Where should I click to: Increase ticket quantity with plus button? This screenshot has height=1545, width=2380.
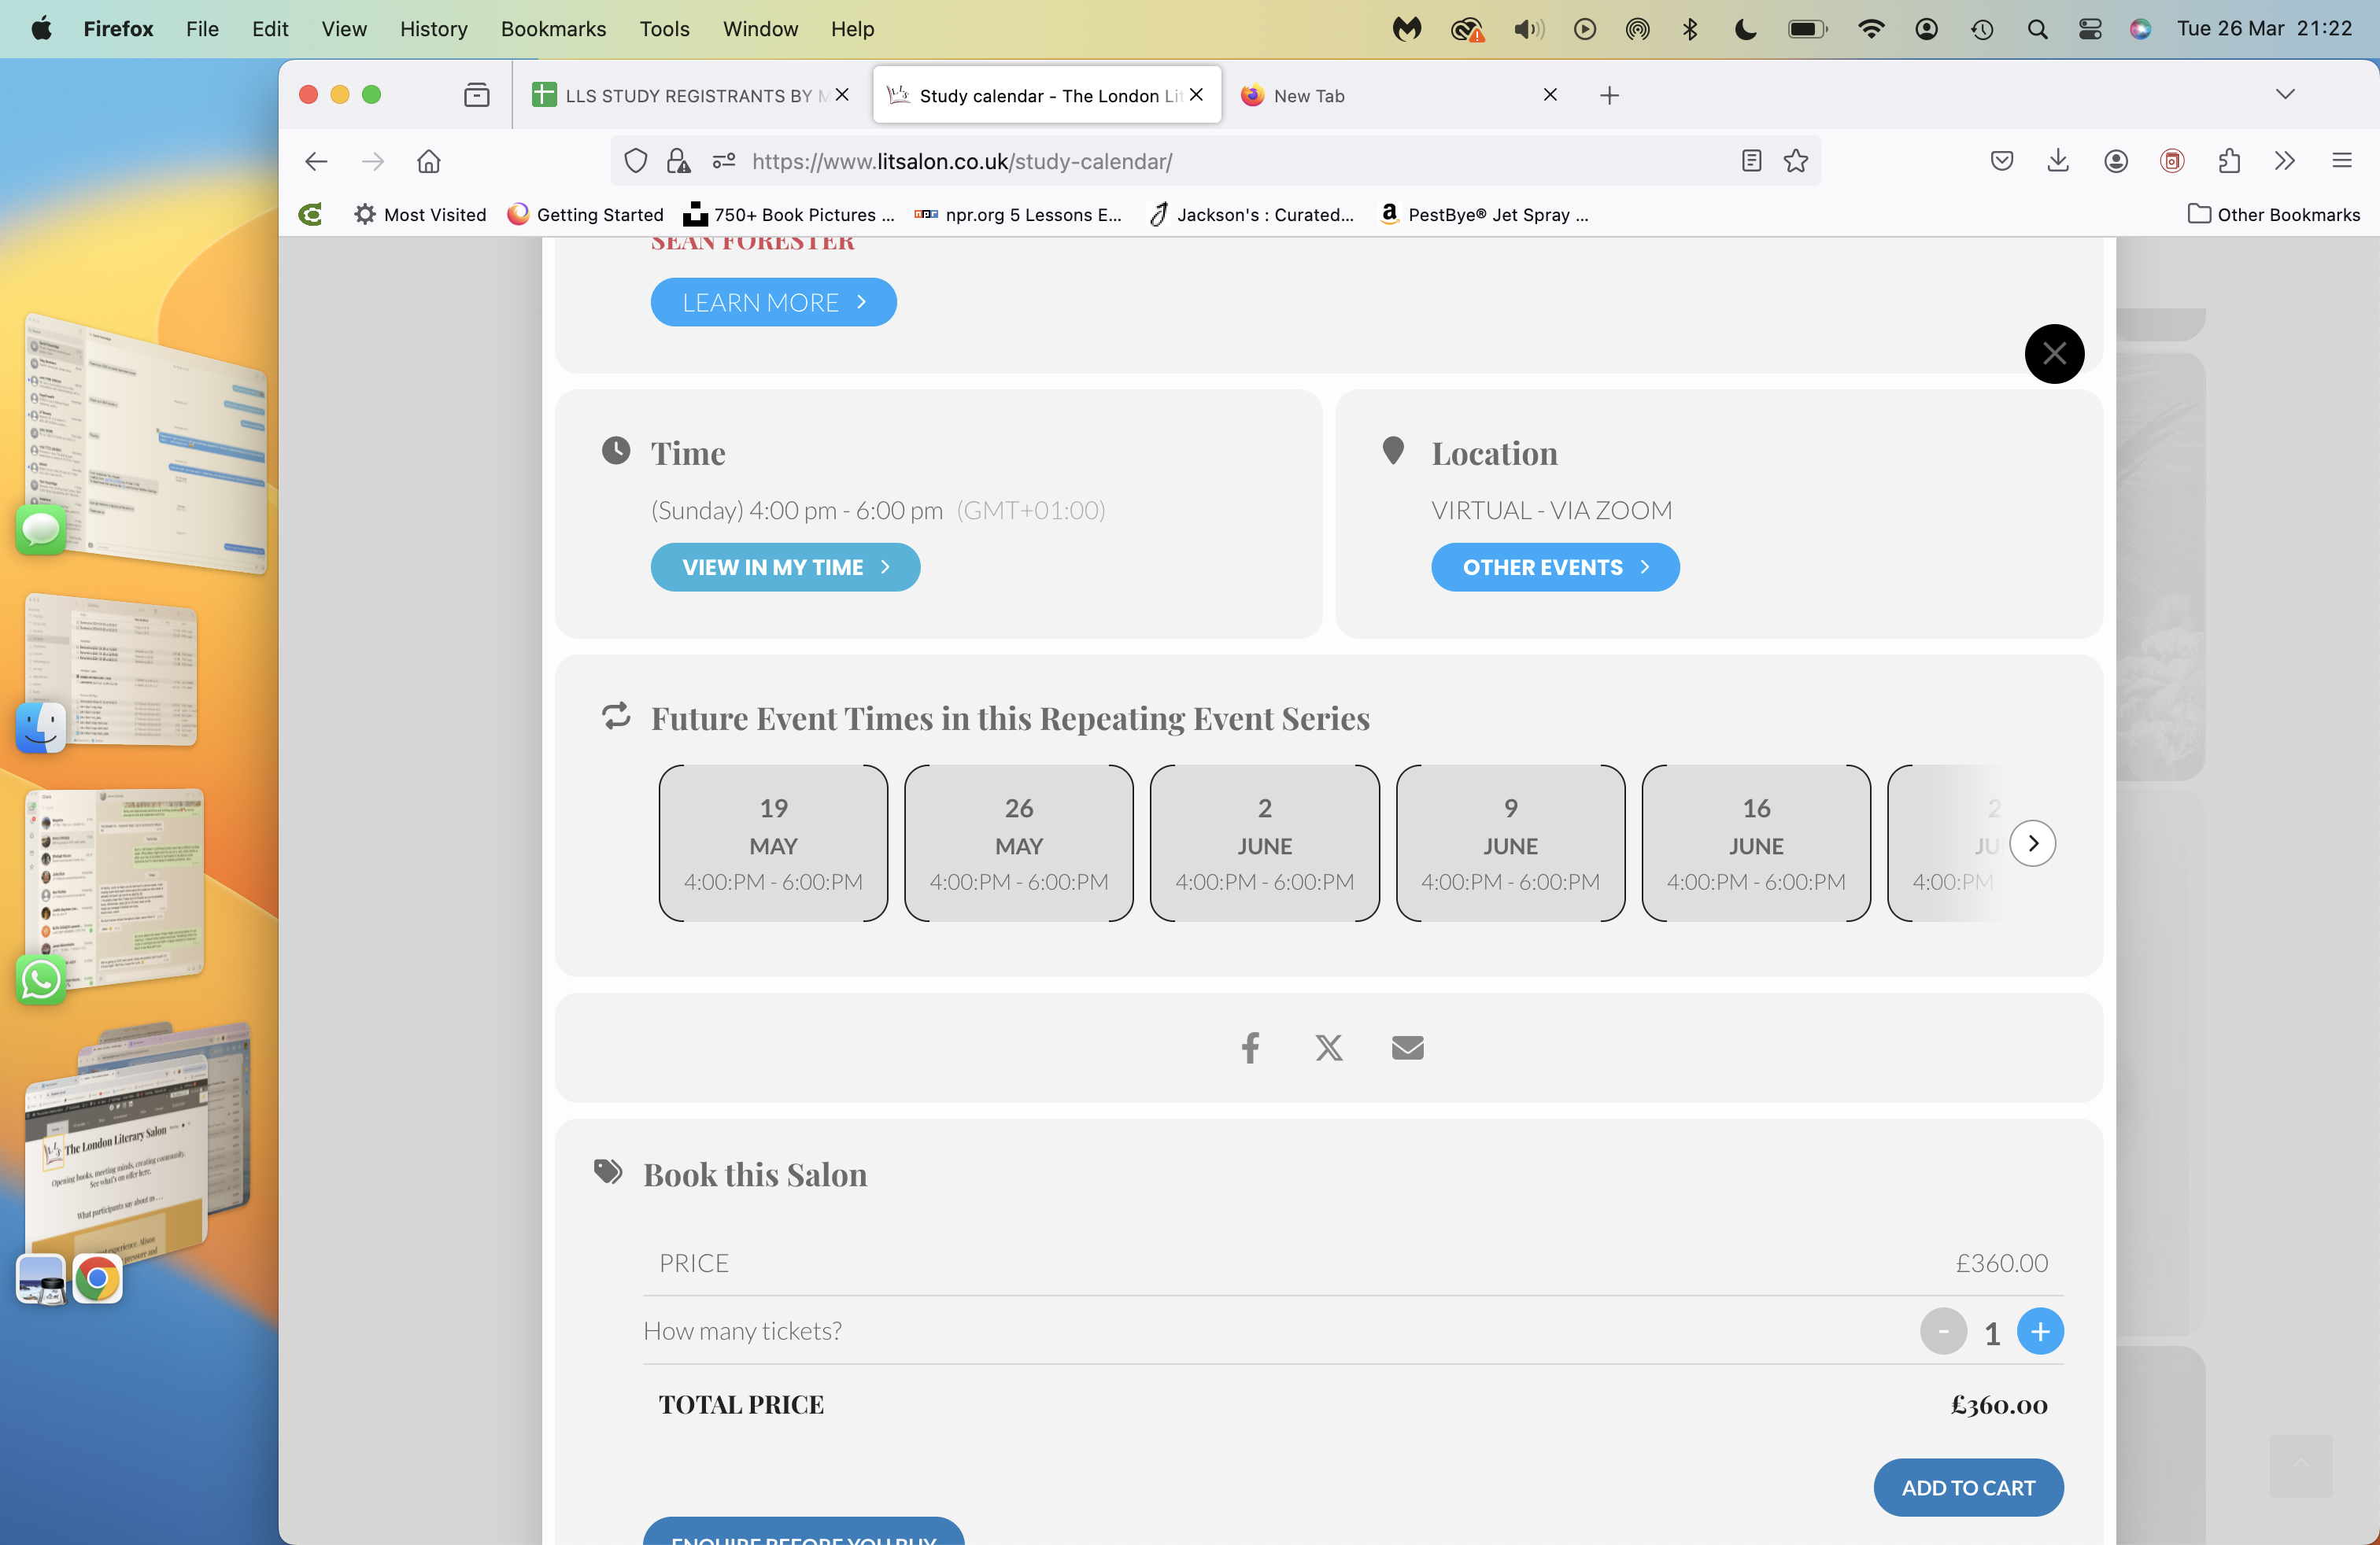coord(2040,1331)
